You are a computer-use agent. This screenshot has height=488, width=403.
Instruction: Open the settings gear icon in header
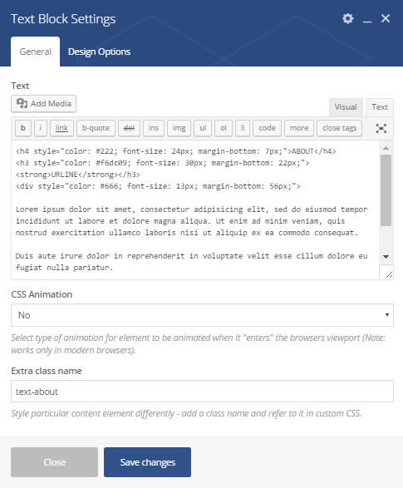pos(348,18)
